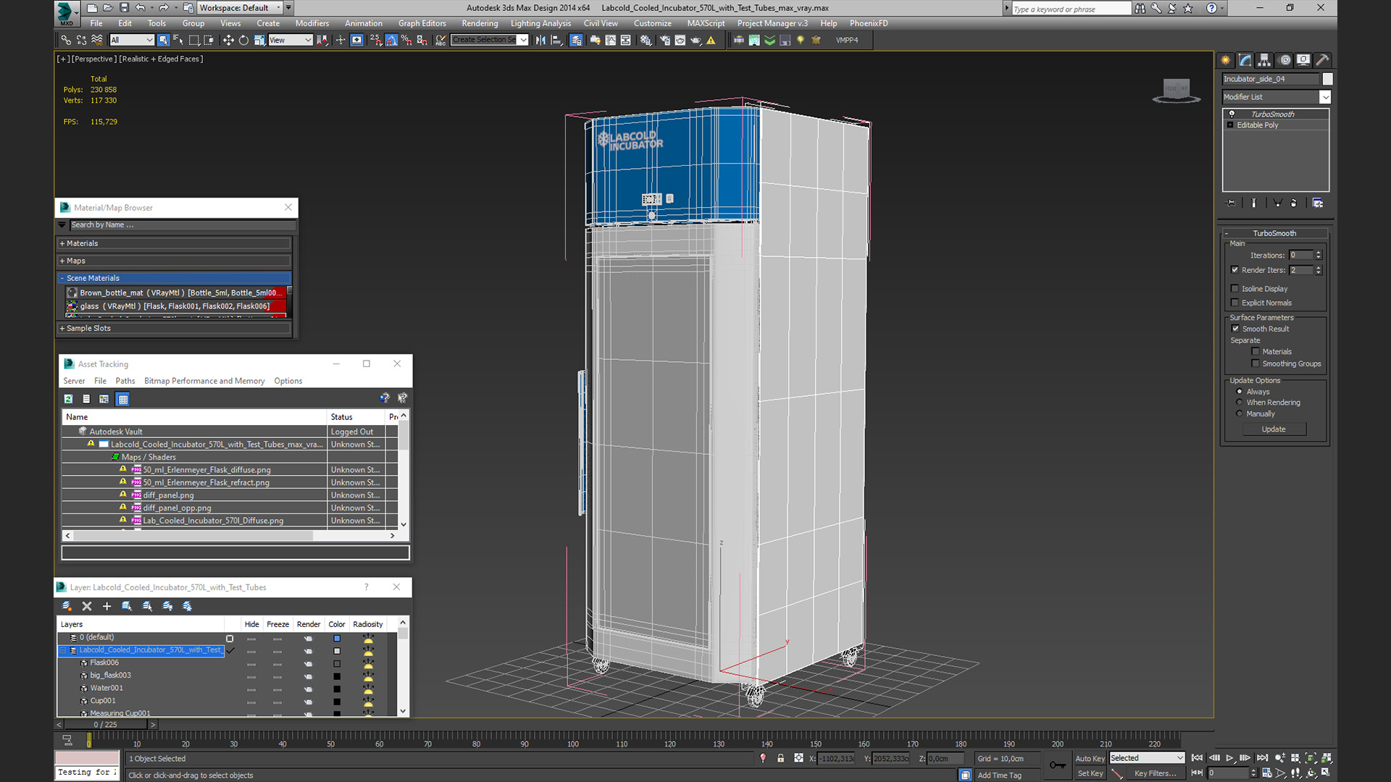This screenshot has height=782, width=1391.
Task: Select the Rotate transform tool
Action: pos(243,41)
